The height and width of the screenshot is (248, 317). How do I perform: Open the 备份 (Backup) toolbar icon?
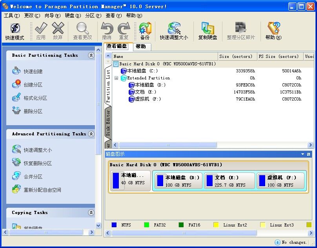pyautogui.click(x=144, y=29)
